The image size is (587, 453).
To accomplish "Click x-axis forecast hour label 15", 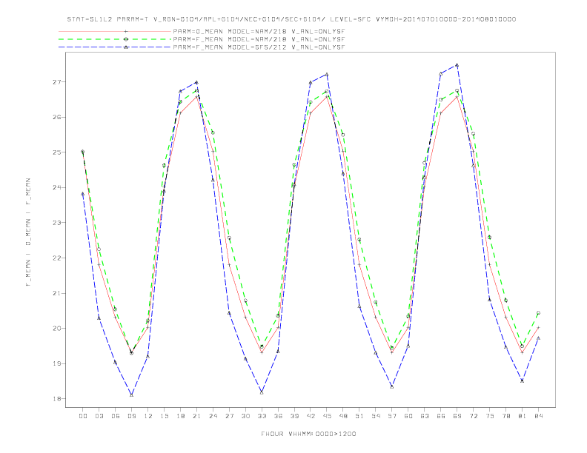I will [x=164, y=416].
